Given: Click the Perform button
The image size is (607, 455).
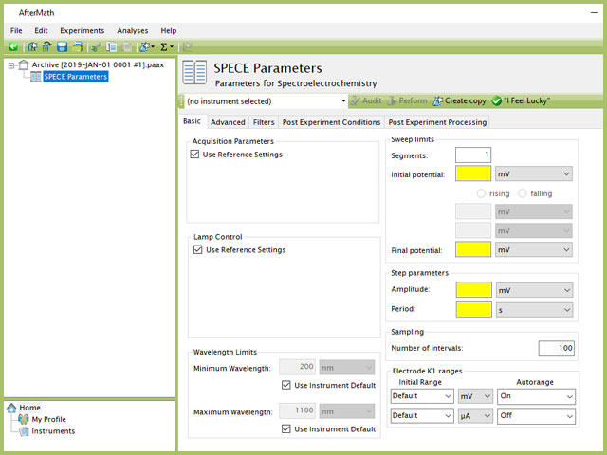Looking at the screenshot, I should tap(407, 101).
